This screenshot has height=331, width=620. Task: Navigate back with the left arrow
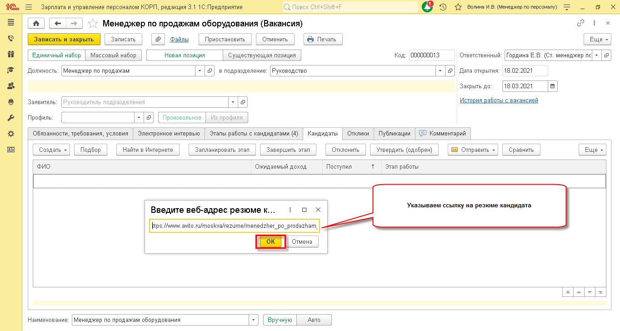point(58,24)
